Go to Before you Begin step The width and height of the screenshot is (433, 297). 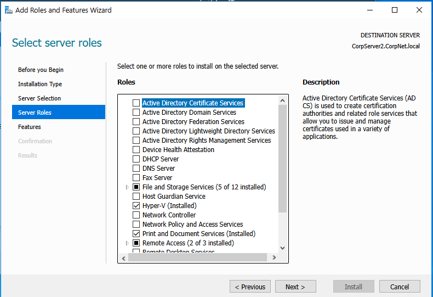(x=41, y=70)
